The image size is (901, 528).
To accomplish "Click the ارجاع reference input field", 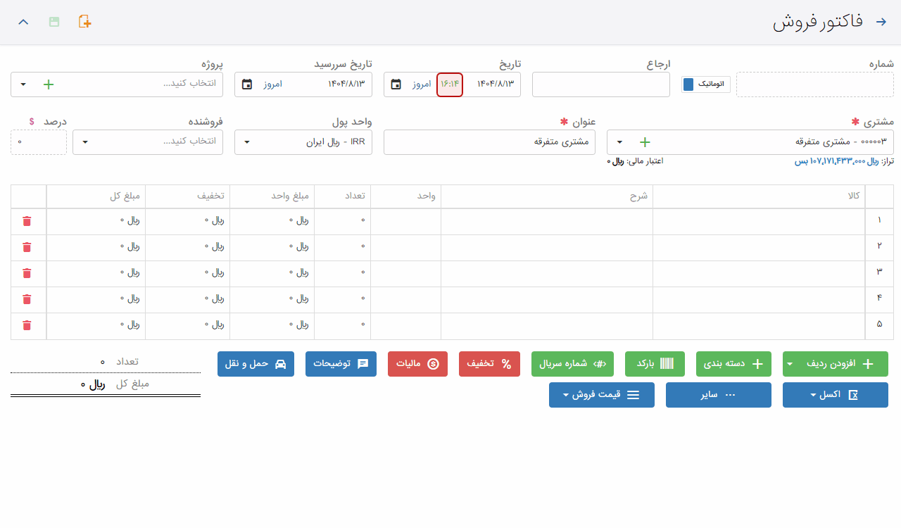I will point(600,84).
